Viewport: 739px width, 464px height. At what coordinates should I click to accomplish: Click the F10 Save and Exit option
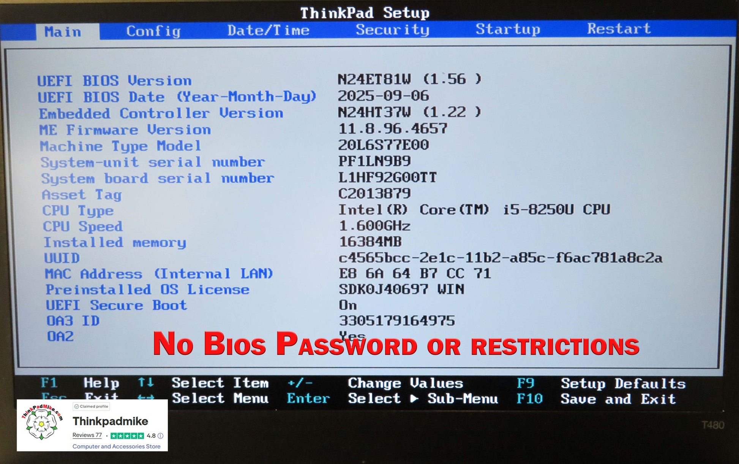(x=596, y=399)
